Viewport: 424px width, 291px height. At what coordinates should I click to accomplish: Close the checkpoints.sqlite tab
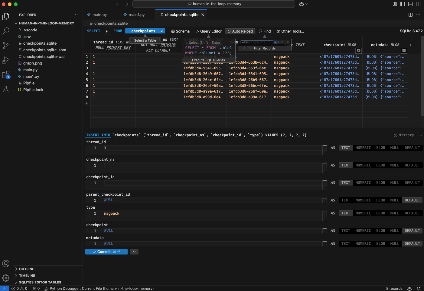tap(203, 15)
